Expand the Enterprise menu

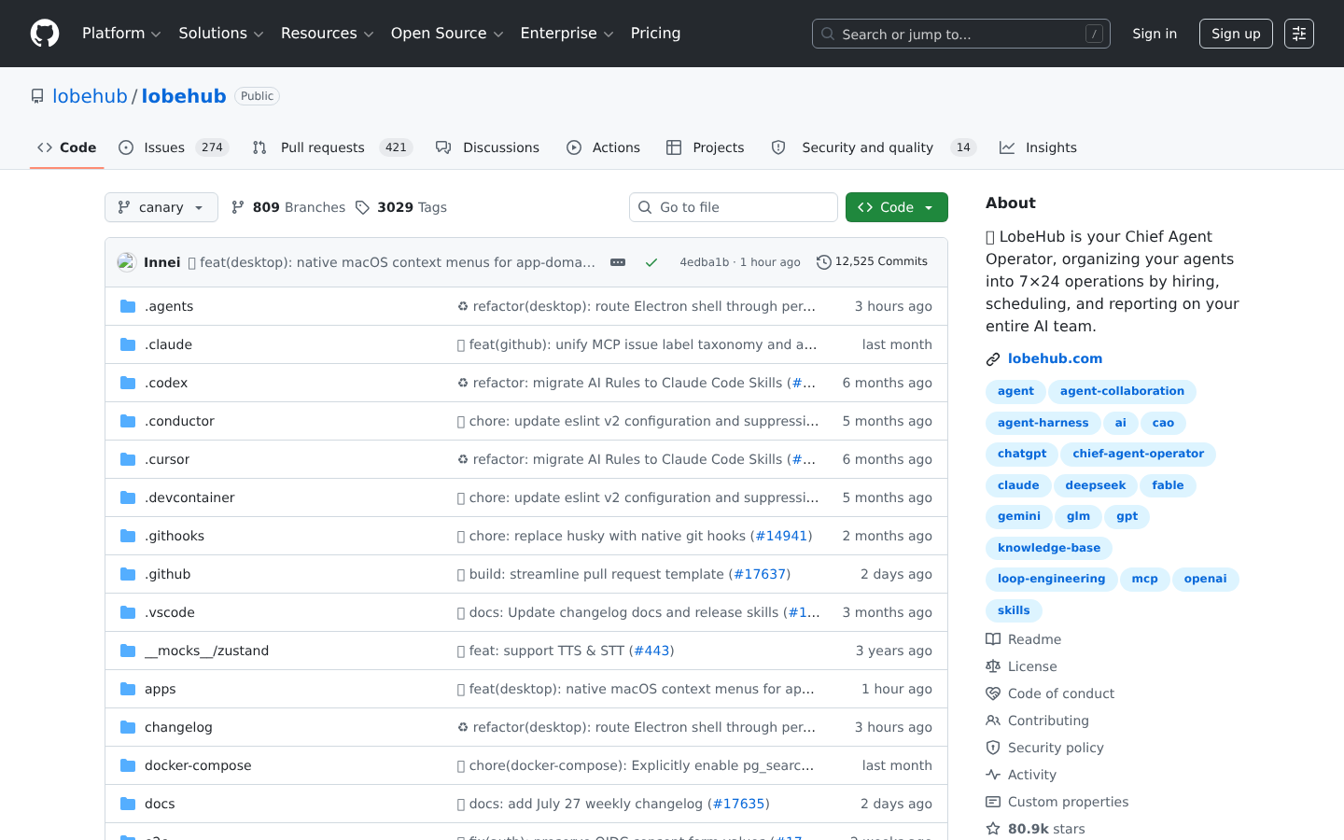click(567, 34)
